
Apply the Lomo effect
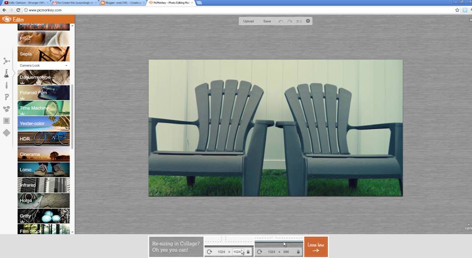coord(44,170)
